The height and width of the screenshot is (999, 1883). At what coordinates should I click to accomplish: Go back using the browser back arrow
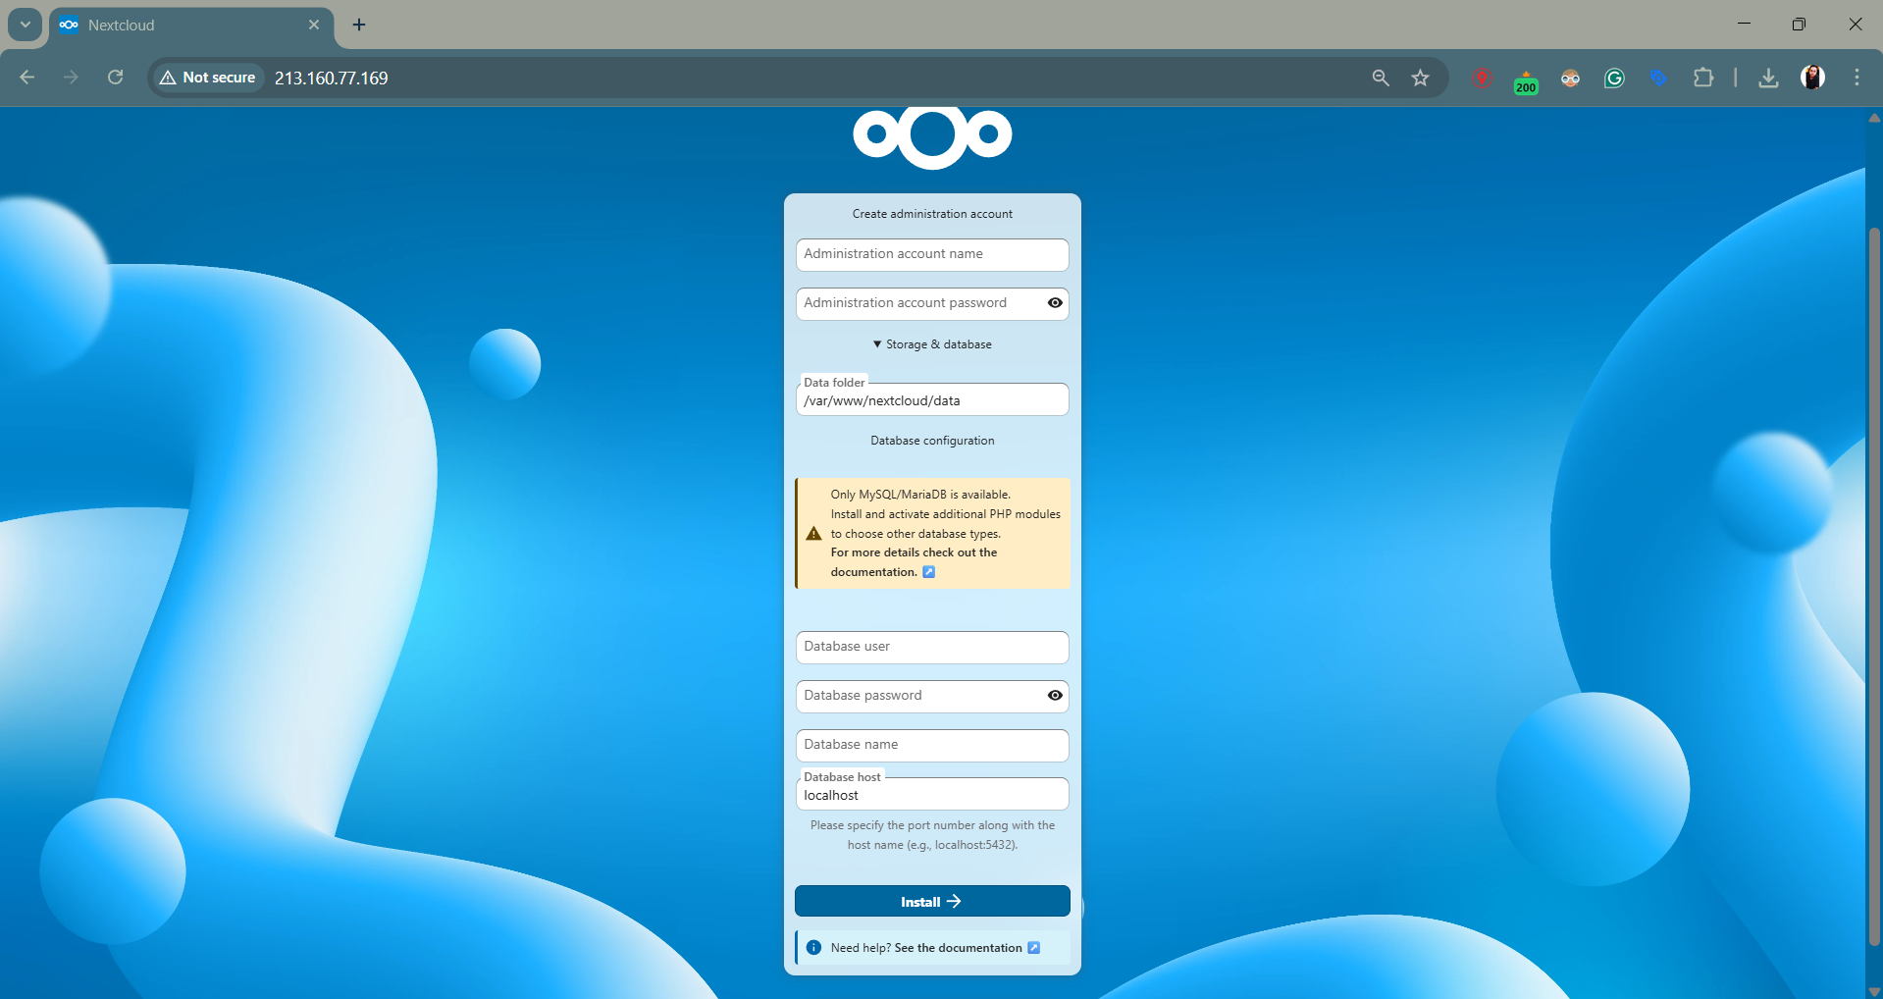coord(27,78)
